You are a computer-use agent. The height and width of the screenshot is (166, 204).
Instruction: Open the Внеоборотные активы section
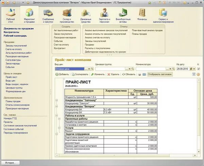(123, 16)
